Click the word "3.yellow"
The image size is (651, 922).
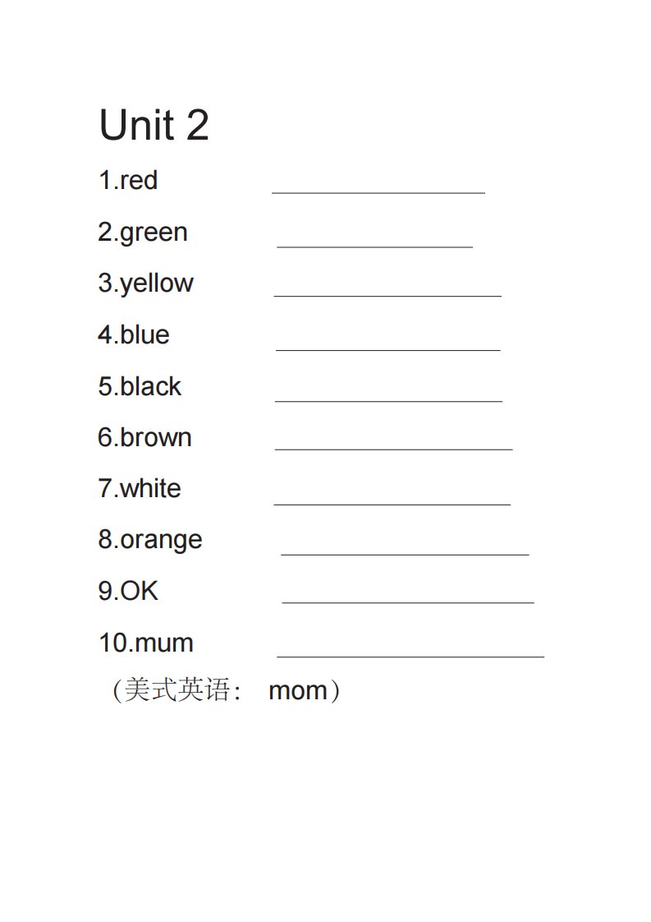145,283
